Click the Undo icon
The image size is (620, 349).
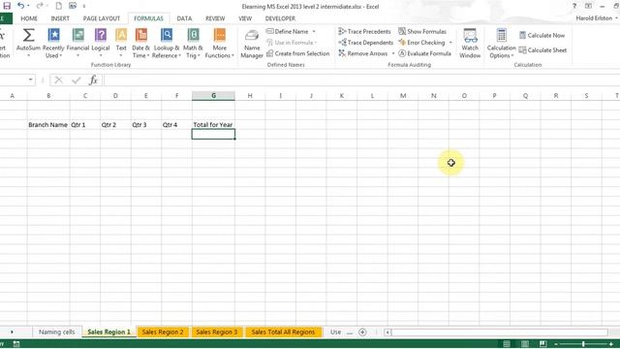pyautogui.click(x=21, y=6)
